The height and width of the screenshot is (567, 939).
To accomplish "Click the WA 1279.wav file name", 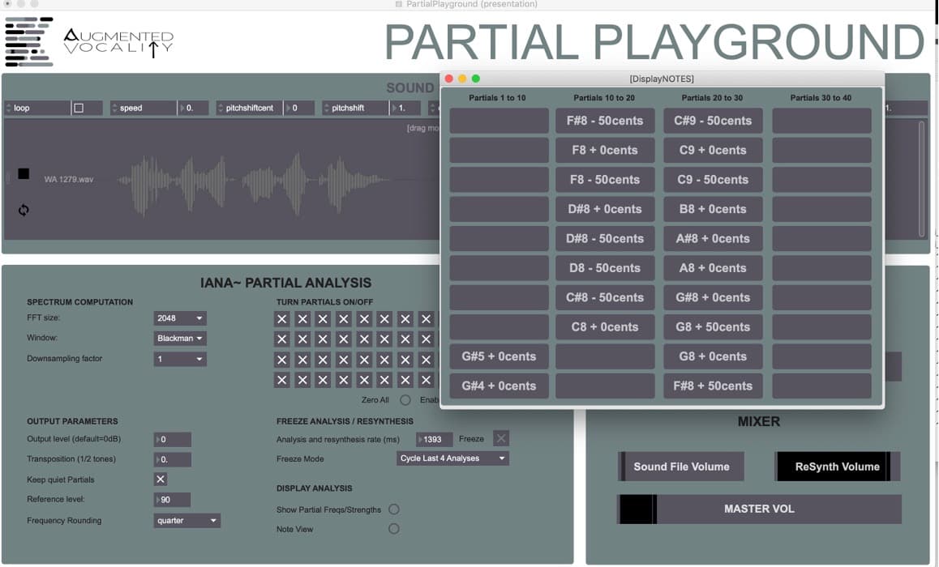I will (69, 180).
